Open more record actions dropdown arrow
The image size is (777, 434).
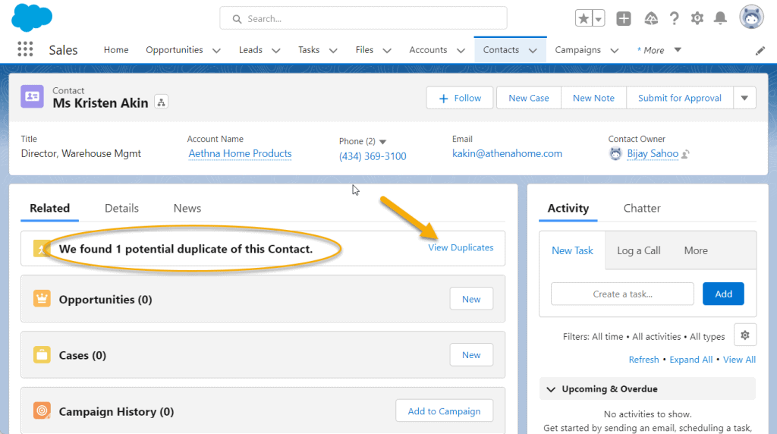744,98
